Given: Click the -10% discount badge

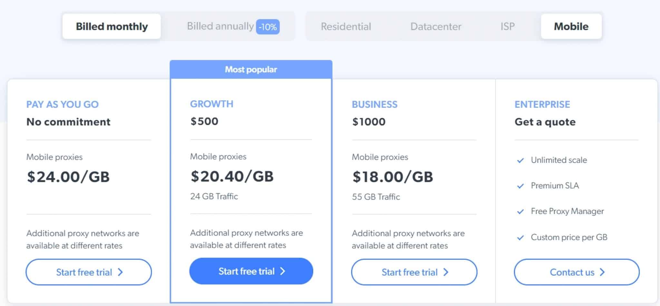Looking at the screenshot, I should [x=268, y=27].
